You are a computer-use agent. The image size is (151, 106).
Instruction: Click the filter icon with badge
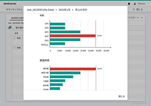(x=9, y=28)
